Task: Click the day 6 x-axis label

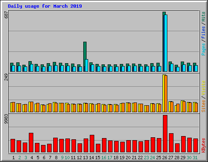Action: coord(44,158)
